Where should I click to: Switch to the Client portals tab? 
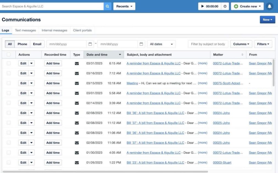82,30
